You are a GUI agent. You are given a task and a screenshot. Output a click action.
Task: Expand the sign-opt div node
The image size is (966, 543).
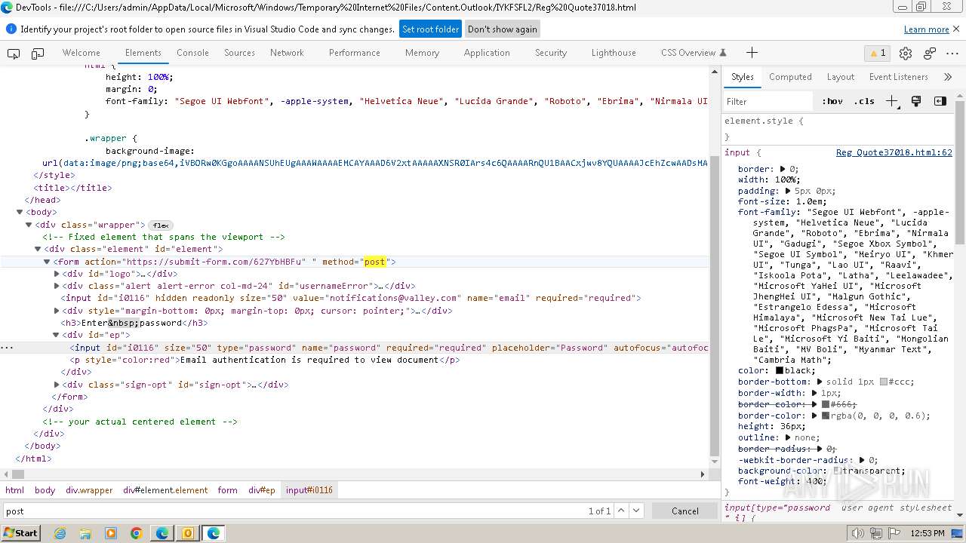pyautogui.click(x=57, y=385)
